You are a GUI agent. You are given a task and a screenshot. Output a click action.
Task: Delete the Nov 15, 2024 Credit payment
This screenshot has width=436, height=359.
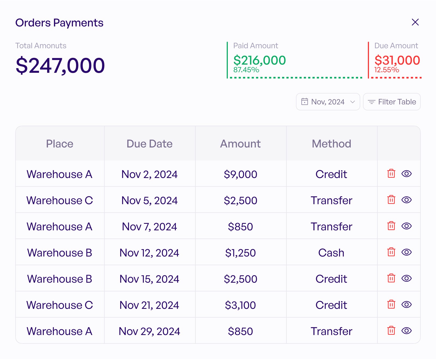391,278
